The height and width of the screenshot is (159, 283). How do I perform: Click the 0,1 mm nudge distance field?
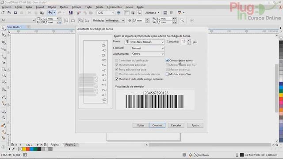click(x=138, y=21)
